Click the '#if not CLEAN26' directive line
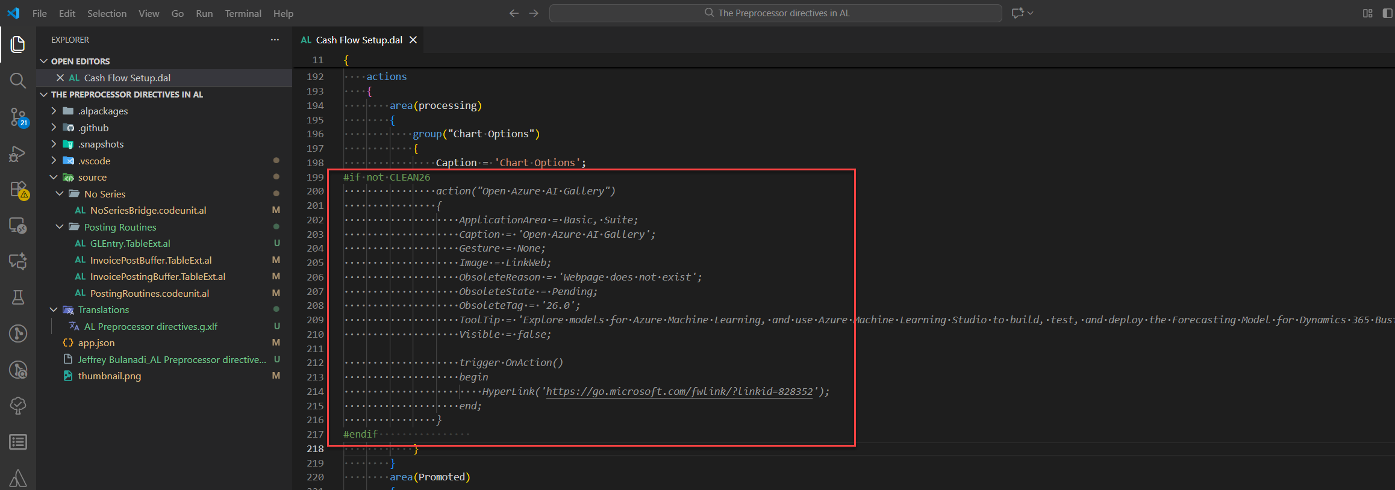Screen dimensions: 1395x490 (387, 177)
